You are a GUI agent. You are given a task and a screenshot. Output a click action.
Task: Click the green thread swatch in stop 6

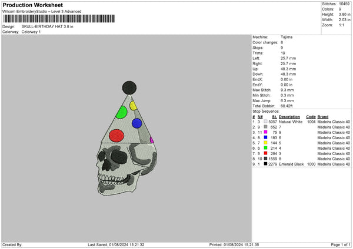click(265, 148)
